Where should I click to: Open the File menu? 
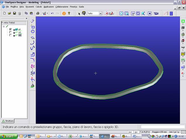tap(7, 7)
